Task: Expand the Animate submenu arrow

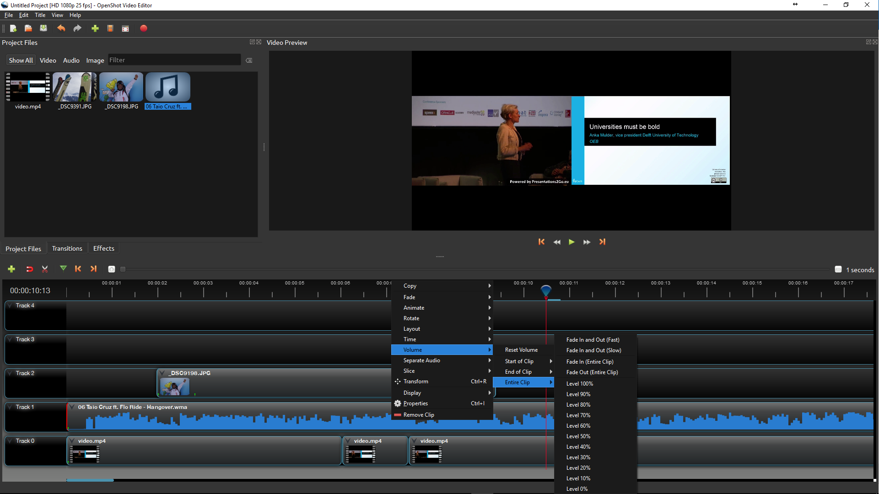Action: click(490, 308)
